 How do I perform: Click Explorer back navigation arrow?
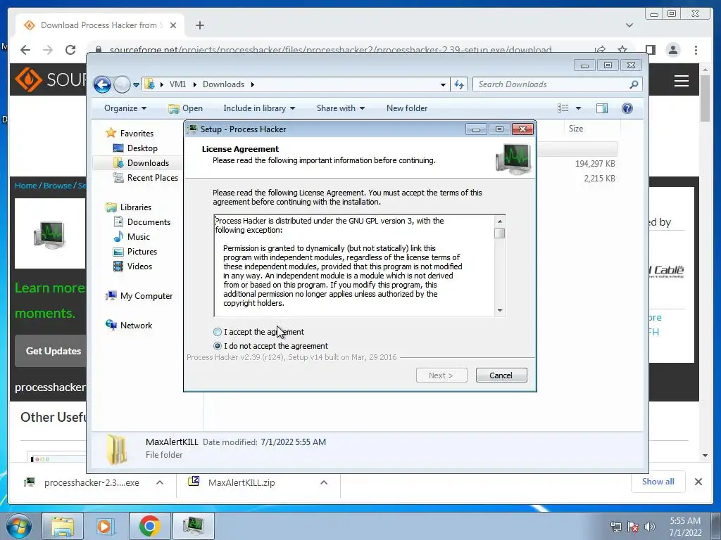click(102, 84)
